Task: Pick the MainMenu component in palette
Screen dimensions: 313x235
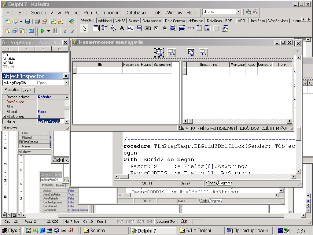Action: 105,28
